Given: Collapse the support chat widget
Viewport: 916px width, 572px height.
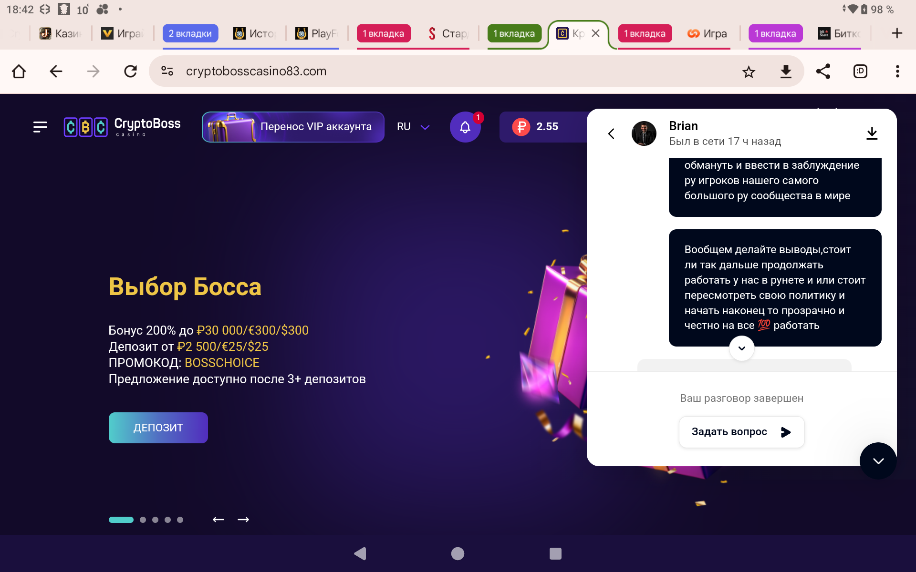Looking at the screenshot, I should 878,460.
